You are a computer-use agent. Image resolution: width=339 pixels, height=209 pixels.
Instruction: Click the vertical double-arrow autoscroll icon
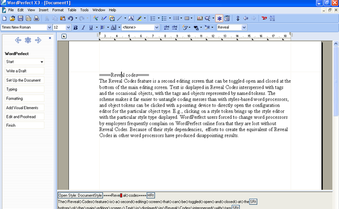point(238,19)
